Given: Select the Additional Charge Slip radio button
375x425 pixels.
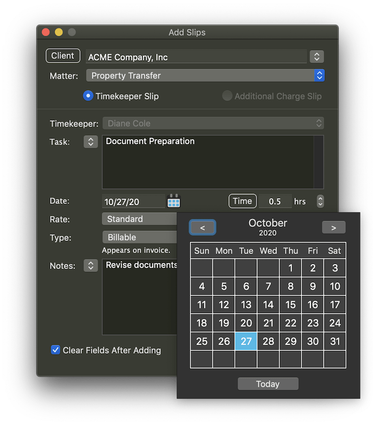Looking at the screenshot, I should (x=227, y=96).
